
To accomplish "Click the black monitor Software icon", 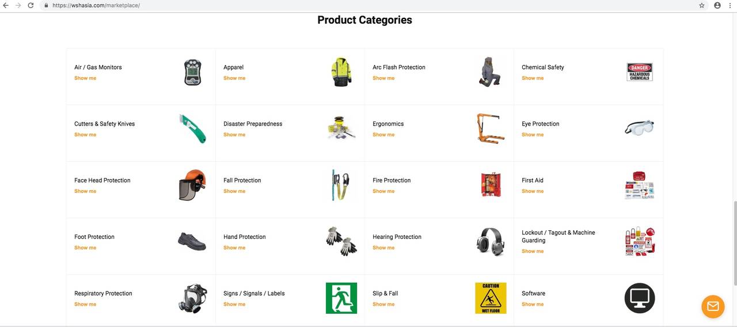I will (639, 298).
